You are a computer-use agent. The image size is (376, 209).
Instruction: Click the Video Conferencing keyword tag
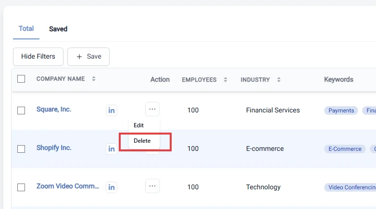(x=350, y=187)
